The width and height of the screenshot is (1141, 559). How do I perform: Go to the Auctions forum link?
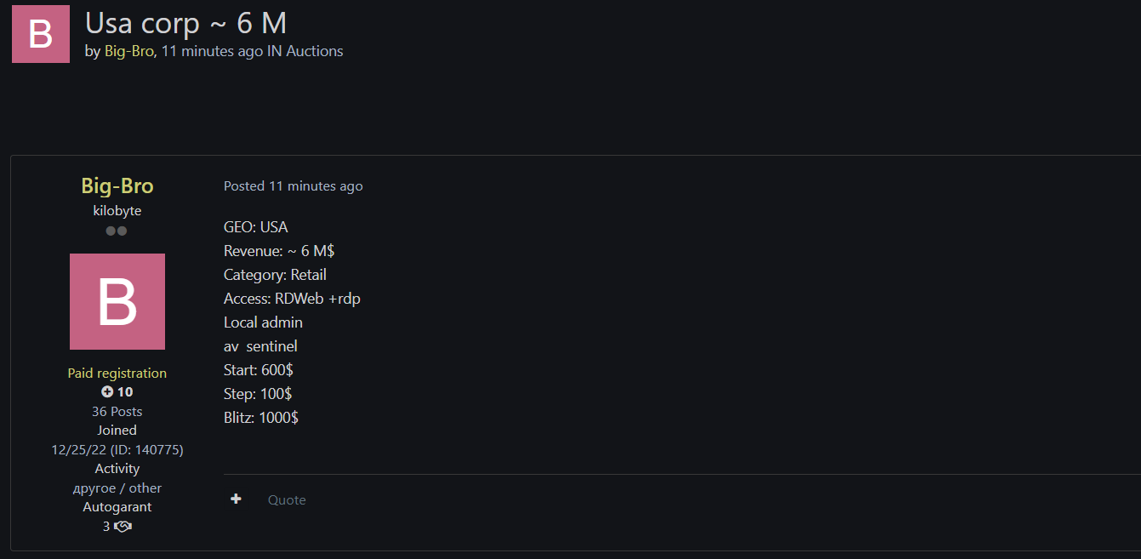tap(315, 51)
